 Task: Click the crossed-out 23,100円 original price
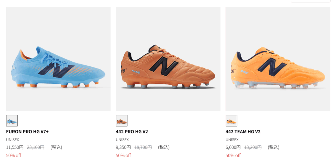click(35, 147)
